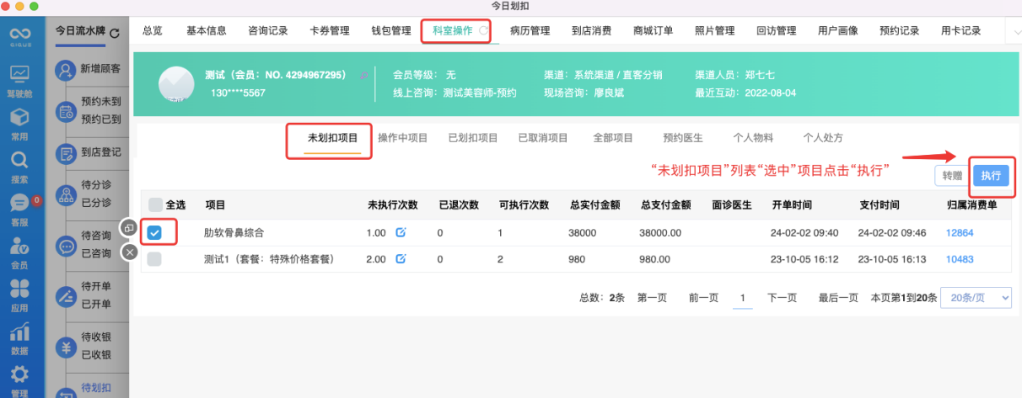Image resolution: width=1022 pixels, height=398 pixels.
Task: Switch to the 病历管理 tab
Action: (530, 31)
